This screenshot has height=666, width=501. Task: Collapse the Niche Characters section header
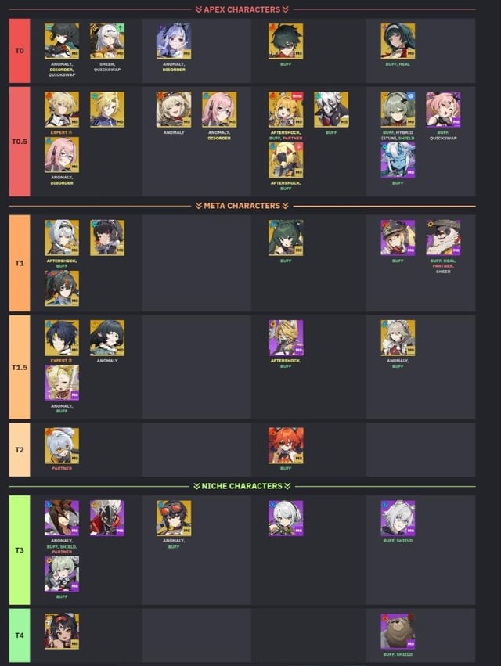coord(242,486)
